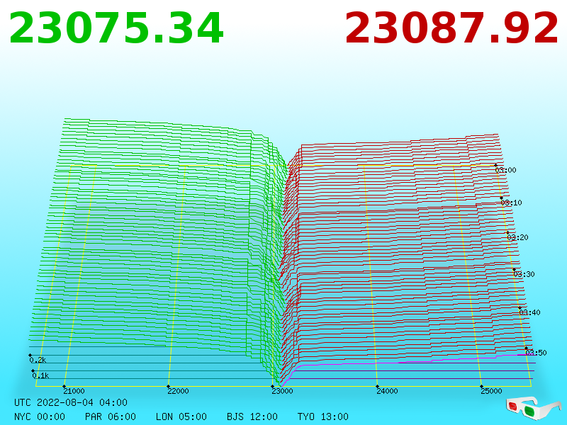Select the red ask price 23087.92
567x425 pixels.
pyautogui.click(x=451, y=28)
